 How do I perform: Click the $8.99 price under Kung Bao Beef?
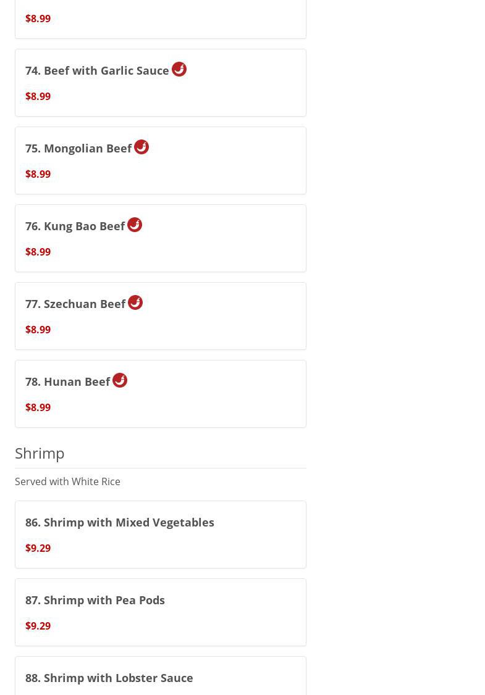38,252
